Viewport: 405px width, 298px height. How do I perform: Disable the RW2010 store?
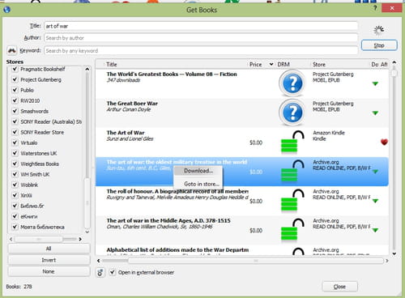tap(15, 100)
